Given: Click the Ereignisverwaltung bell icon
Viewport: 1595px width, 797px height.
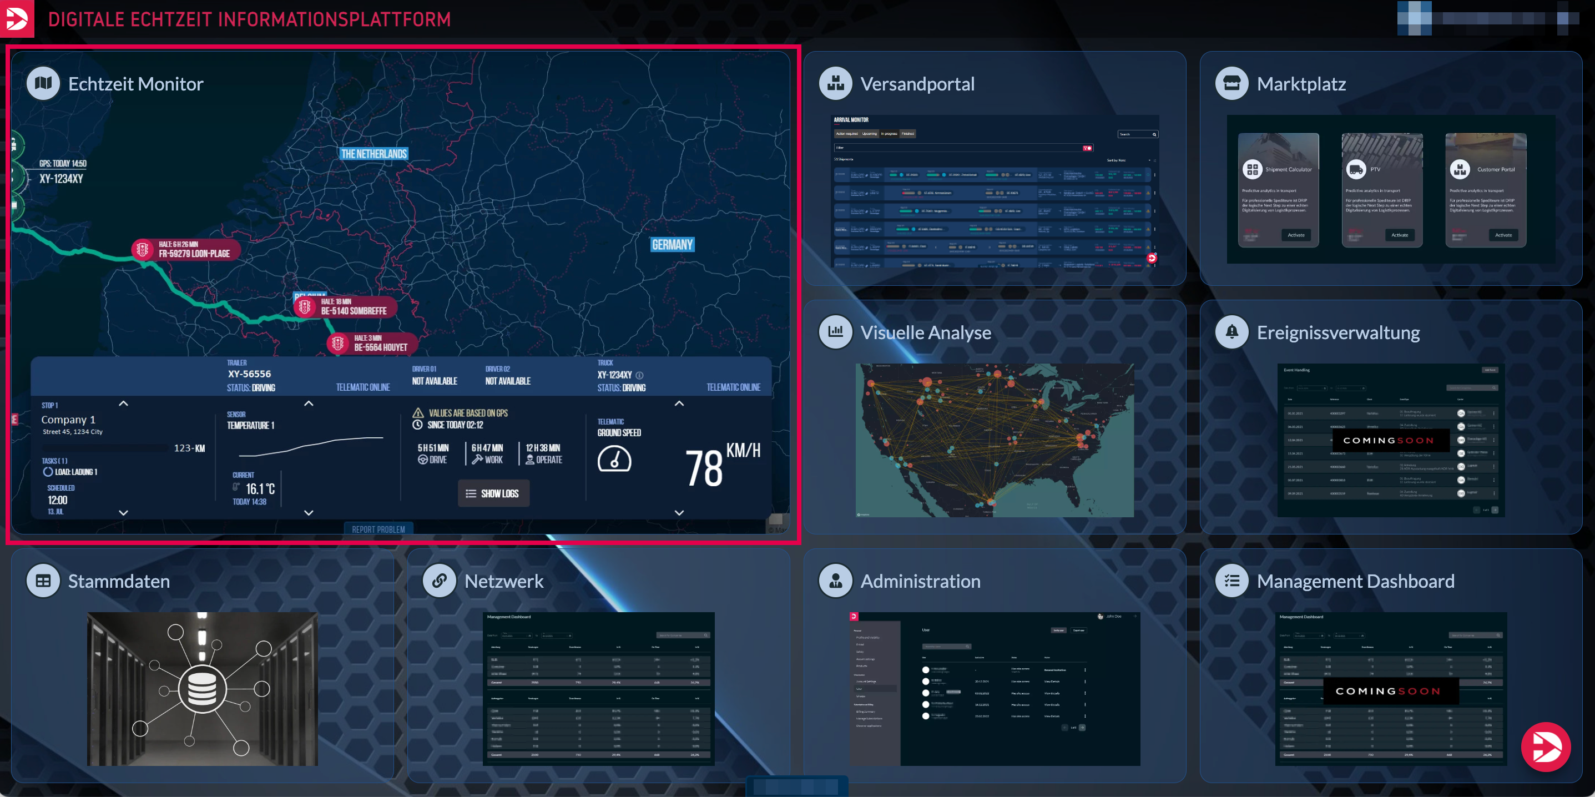Looking at the screenshot, I should (x=1231, y=332).
